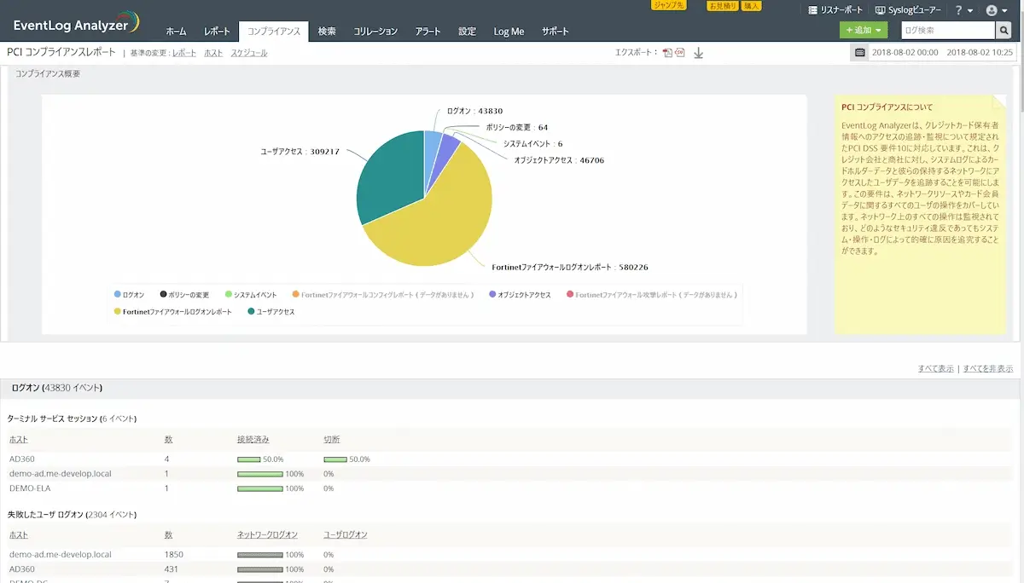Open the 設定 tab
Image resolution: width=1024 pixels, height=583 pixels.
(x=467, y=32)
